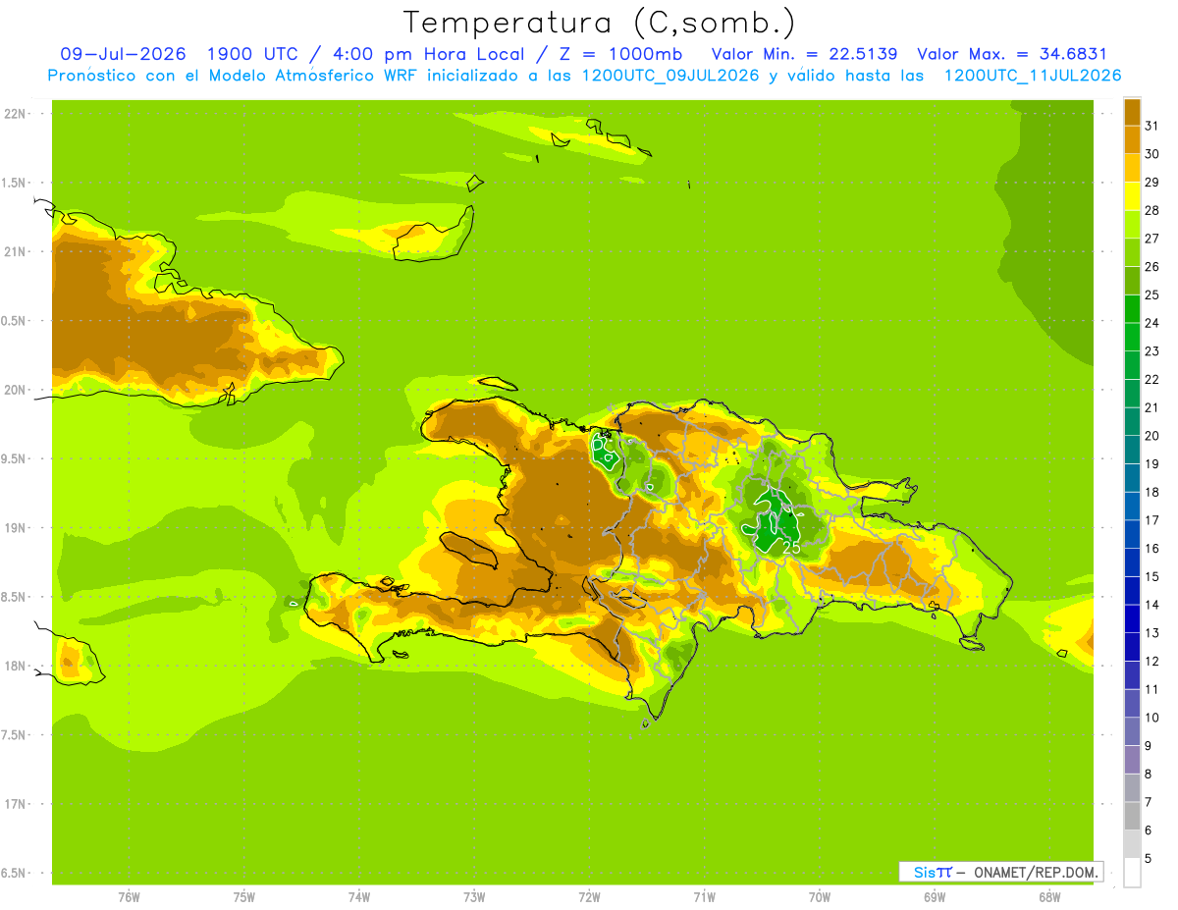
Task: Click the legend label "11"
Action: pos(1152,689)
